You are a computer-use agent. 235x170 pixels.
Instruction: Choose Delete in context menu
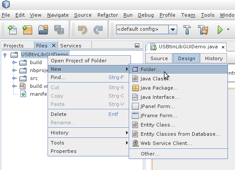[x=89, y=114]
